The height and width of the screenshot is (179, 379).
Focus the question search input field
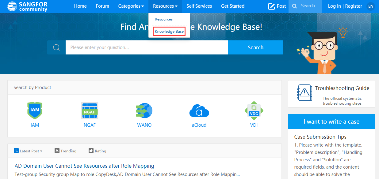pyautogui.click(x=147, y=47)
